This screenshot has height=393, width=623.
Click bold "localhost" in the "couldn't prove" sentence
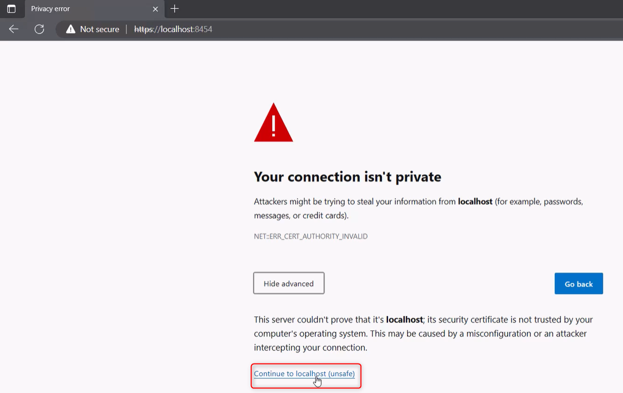pos(405,320)
